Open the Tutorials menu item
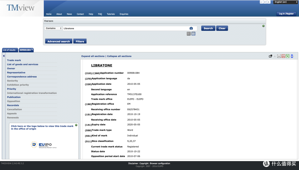 pyautogui.click(x=111, y=14)
